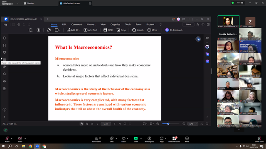Go to first page of PDF

point(92,124)
